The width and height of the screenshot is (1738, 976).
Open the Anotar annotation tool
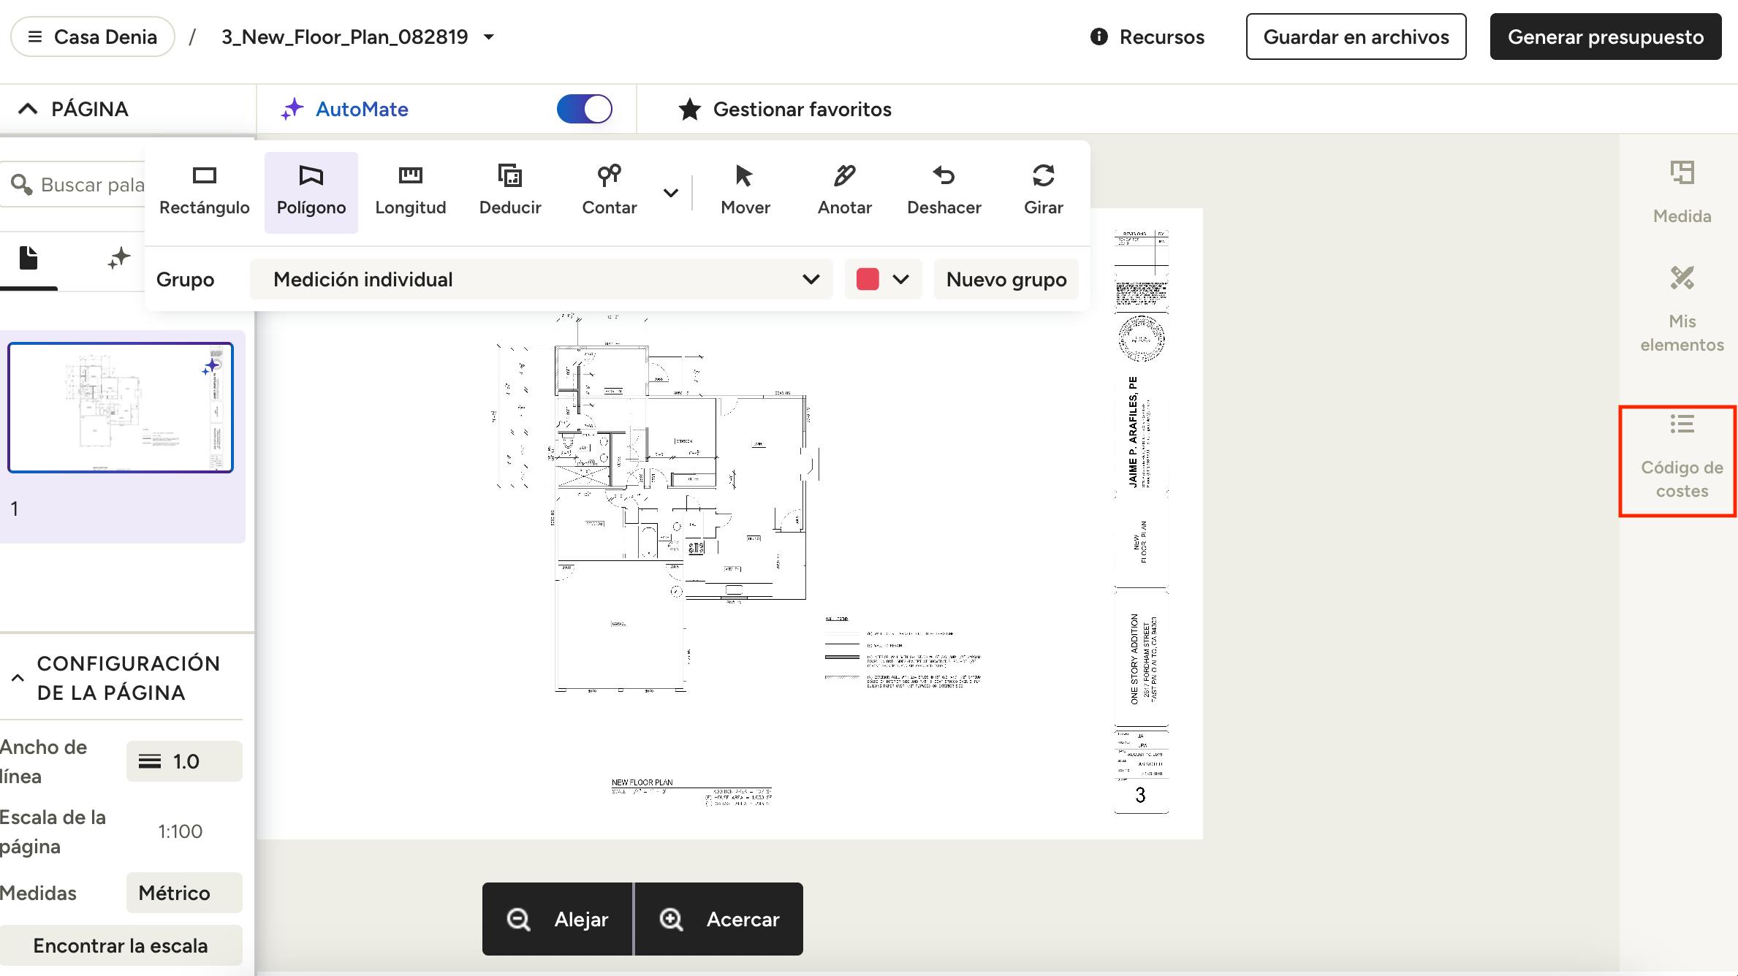coord(845,192)
